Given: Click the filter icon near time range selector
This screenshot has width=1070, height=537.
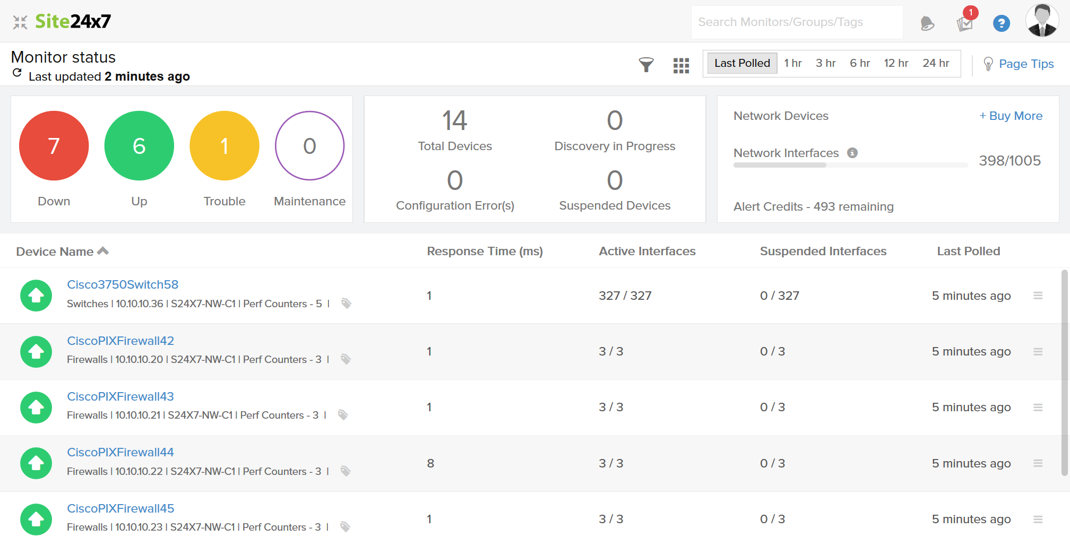Looking at the screenshot, I should pyautogui.click(x=646, y=64).
